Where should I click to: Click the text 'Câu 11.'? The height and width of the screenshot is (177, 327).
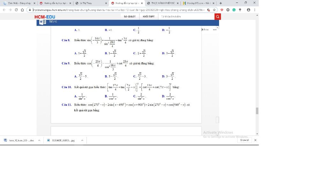click(66, 105)
